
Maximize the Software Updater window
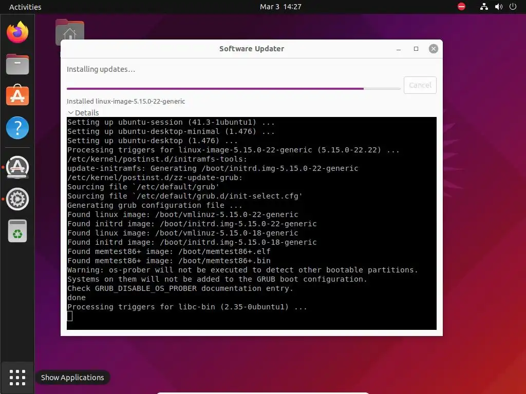click(x=416, y=49)
